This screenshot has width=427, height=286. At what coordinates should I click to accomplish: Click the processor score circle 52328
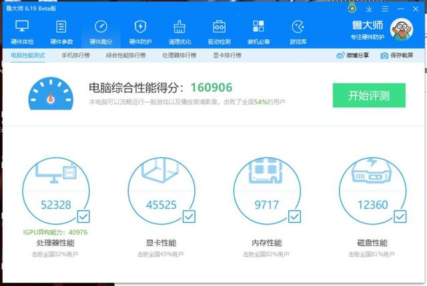click(56, 191)
